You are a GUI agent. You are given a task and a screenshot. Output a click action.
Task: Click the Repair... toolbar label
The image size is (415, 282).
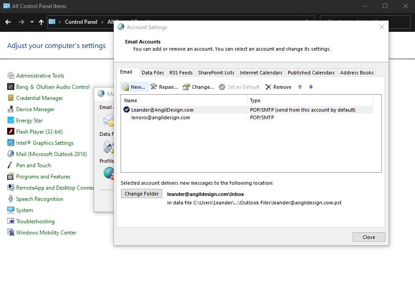[x=169, y=87]
